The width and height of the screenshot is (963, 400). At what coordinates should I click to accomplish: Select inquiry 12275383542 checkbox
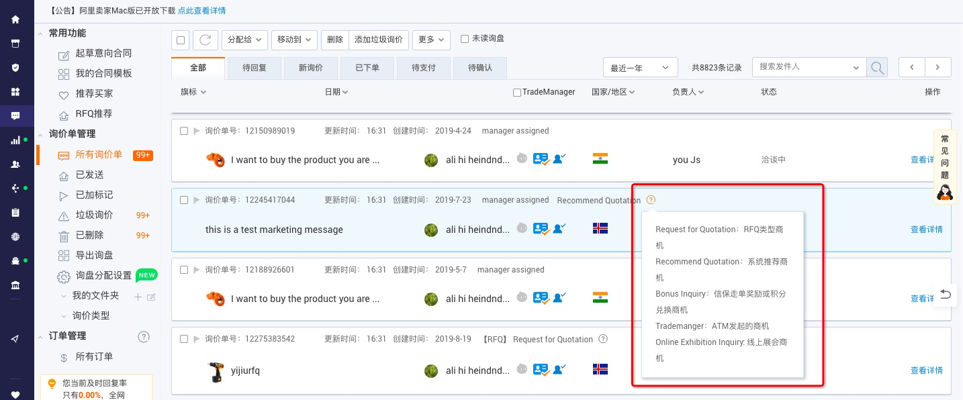(184, 340)
